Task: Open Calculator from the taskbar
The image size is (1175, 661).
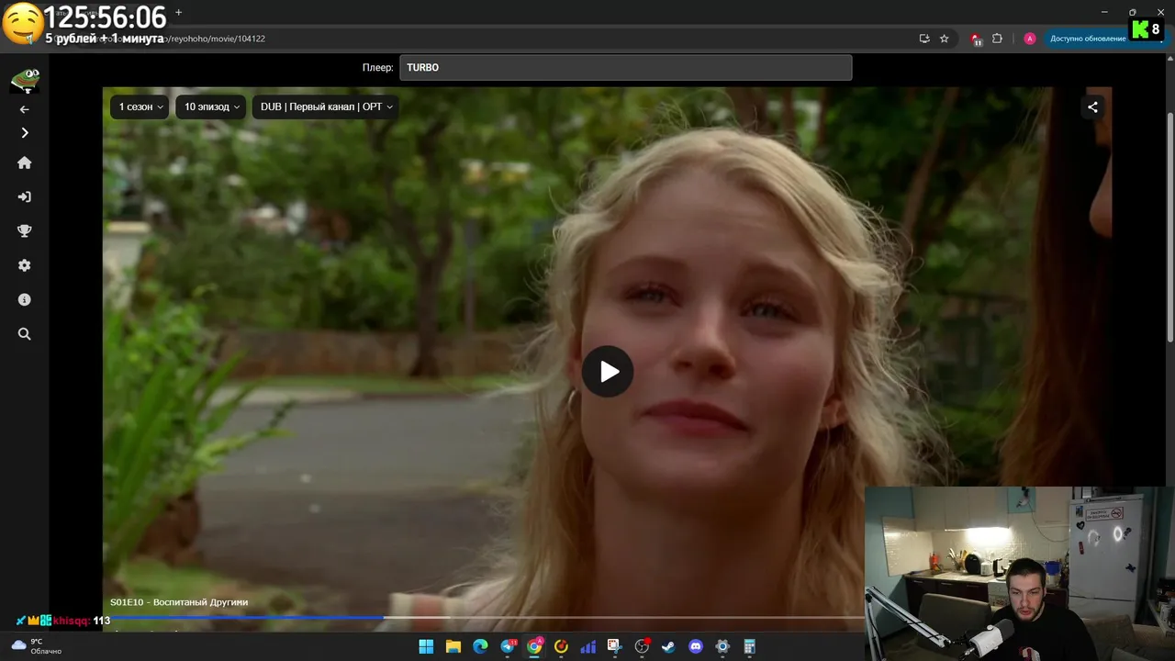Action: click(749, 646)
